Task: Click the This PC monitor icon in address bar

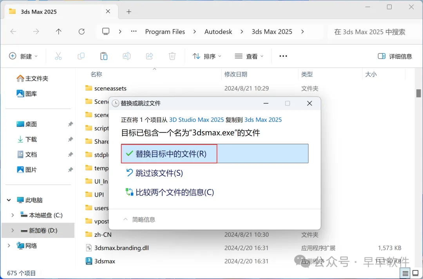Action: [106, 32]
